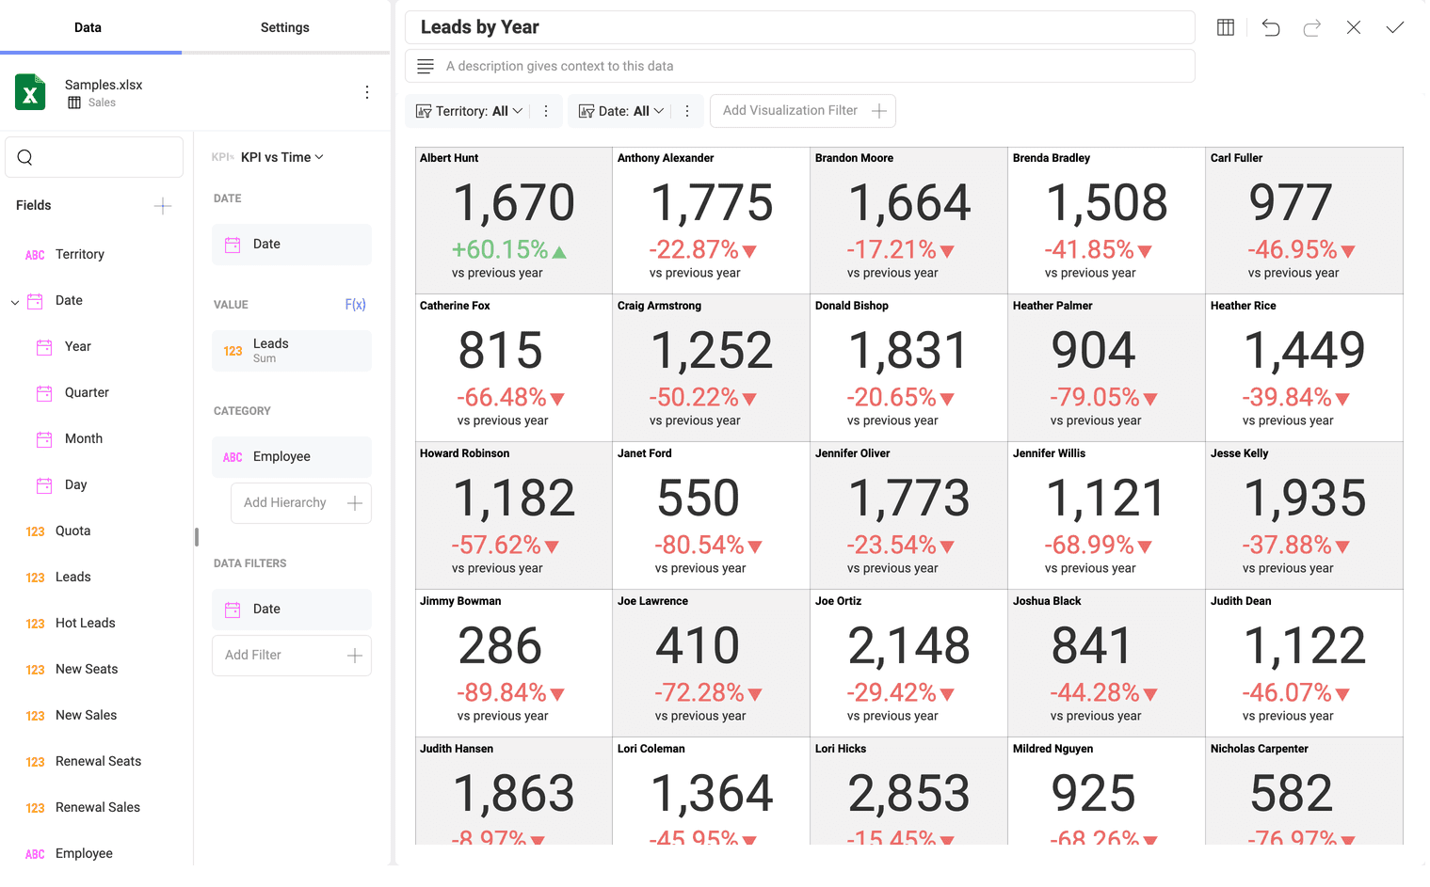Switch to the Settings tab
This screenshot has width=1430, height=887.
[285, 27]
